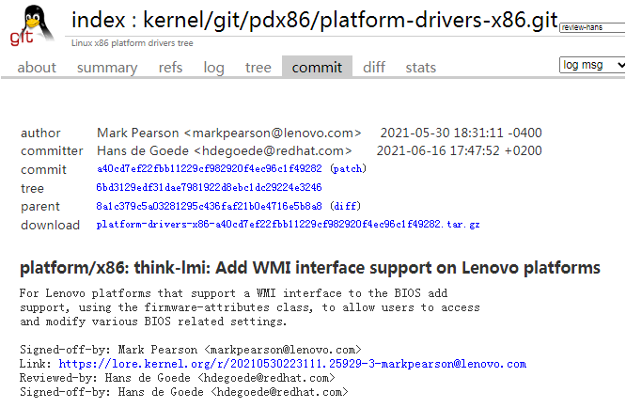
Task: Click committer date 2021-06-16 17:47:52 +0200
Action: click(x=459, y=151)
